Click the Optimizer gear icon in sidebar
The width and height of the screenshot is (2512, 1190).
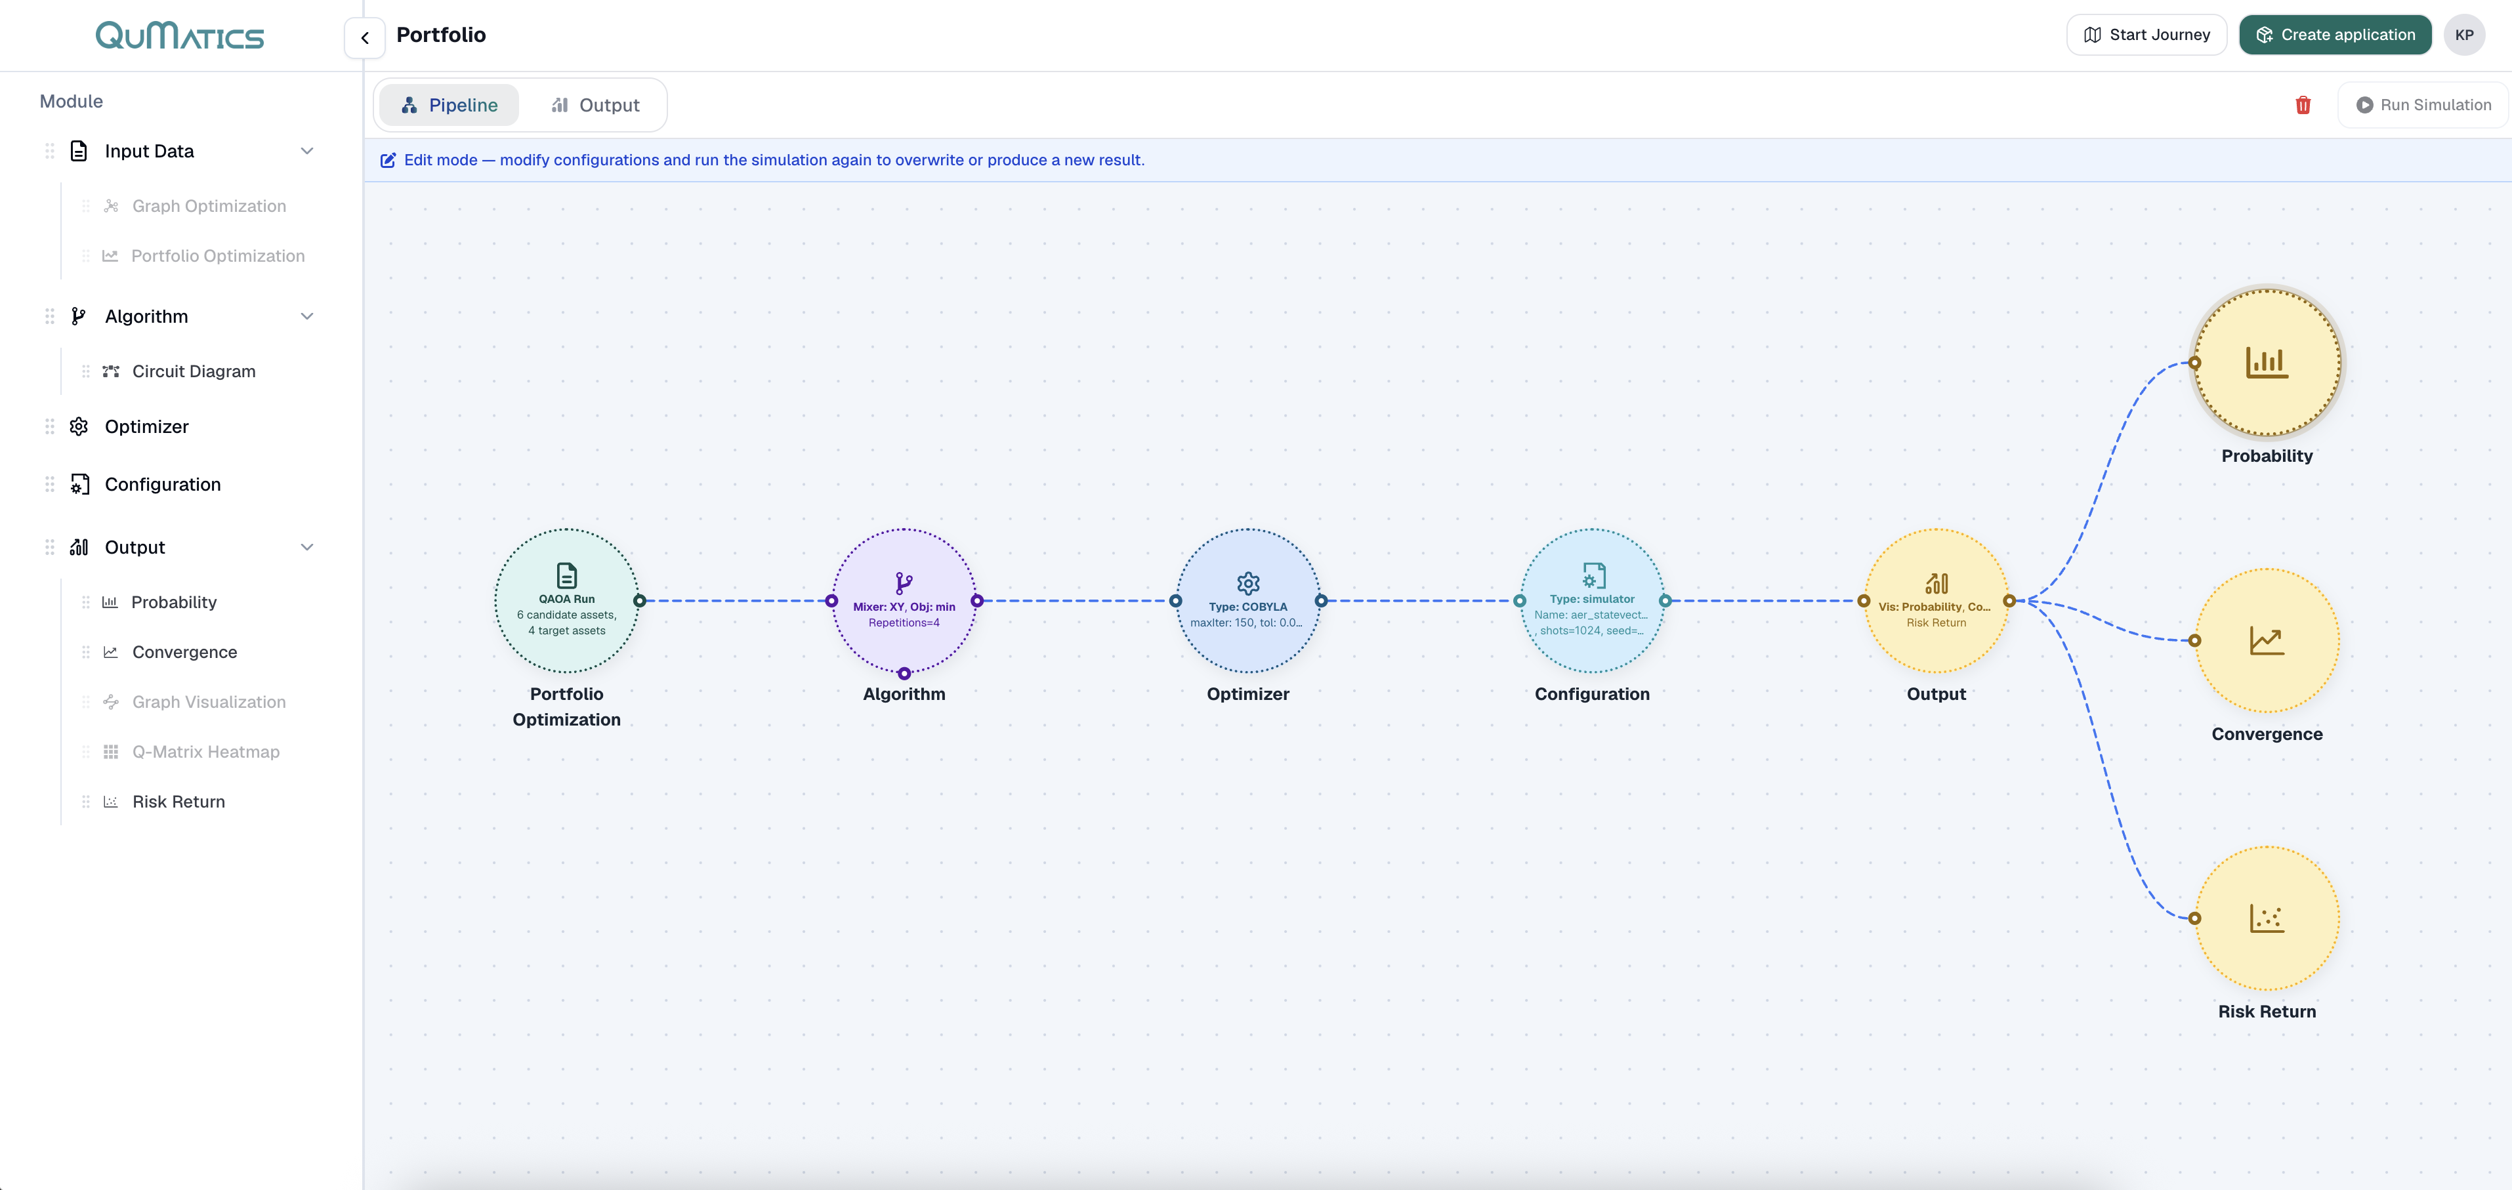(79, 427)
